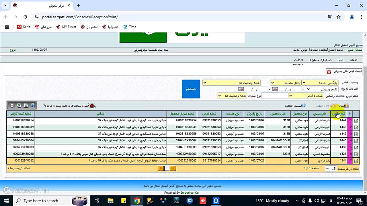Click the filter value text field beside 'شماره قبض'
This screenshot has height=206, width=367.
point(274,96)
